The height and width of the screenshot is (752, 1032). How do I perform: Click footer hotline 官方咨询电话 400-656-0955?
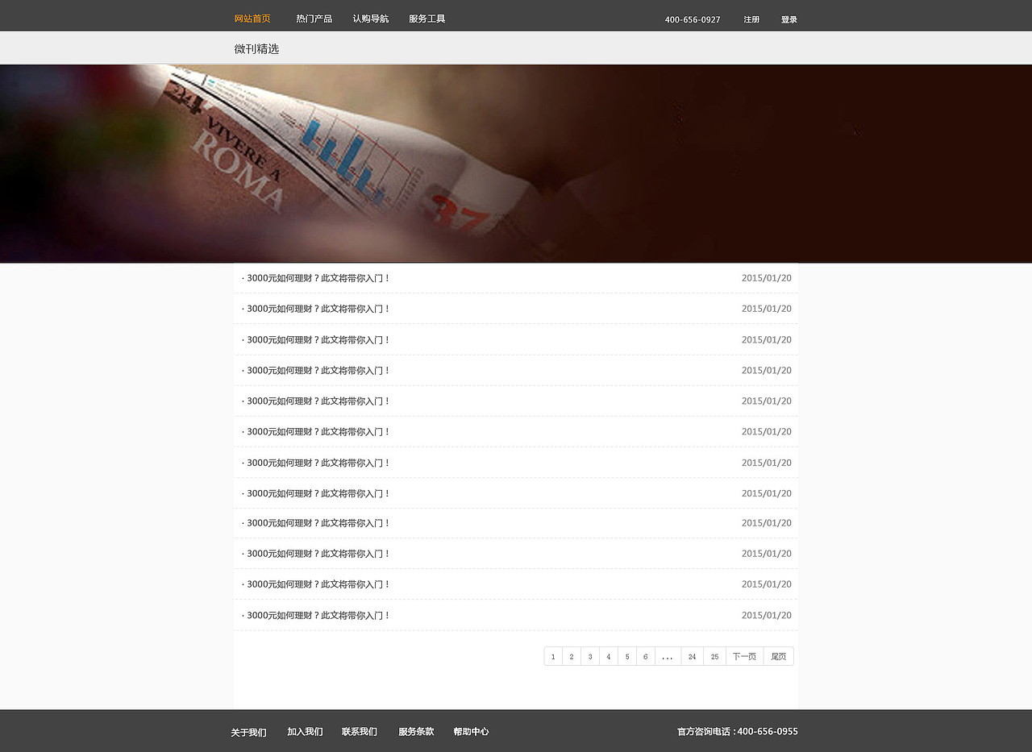[738, 732]
